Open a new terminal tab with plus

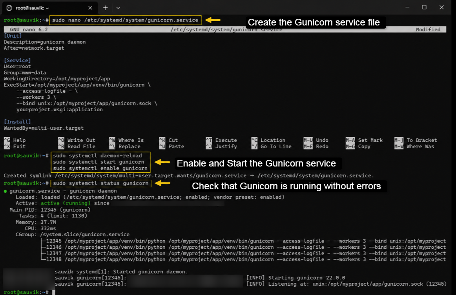click(x=105, y=8)
